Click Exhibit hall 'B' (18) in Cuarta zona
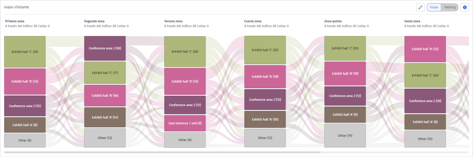The image size is (473, 157). click(x=265, y=77)
